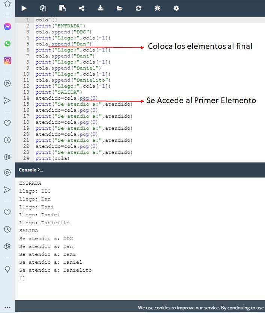Click line number 13 in the gutter
The height and width of the screenshot is (313, 265).
pyautogui.click(x=26, y=92)
